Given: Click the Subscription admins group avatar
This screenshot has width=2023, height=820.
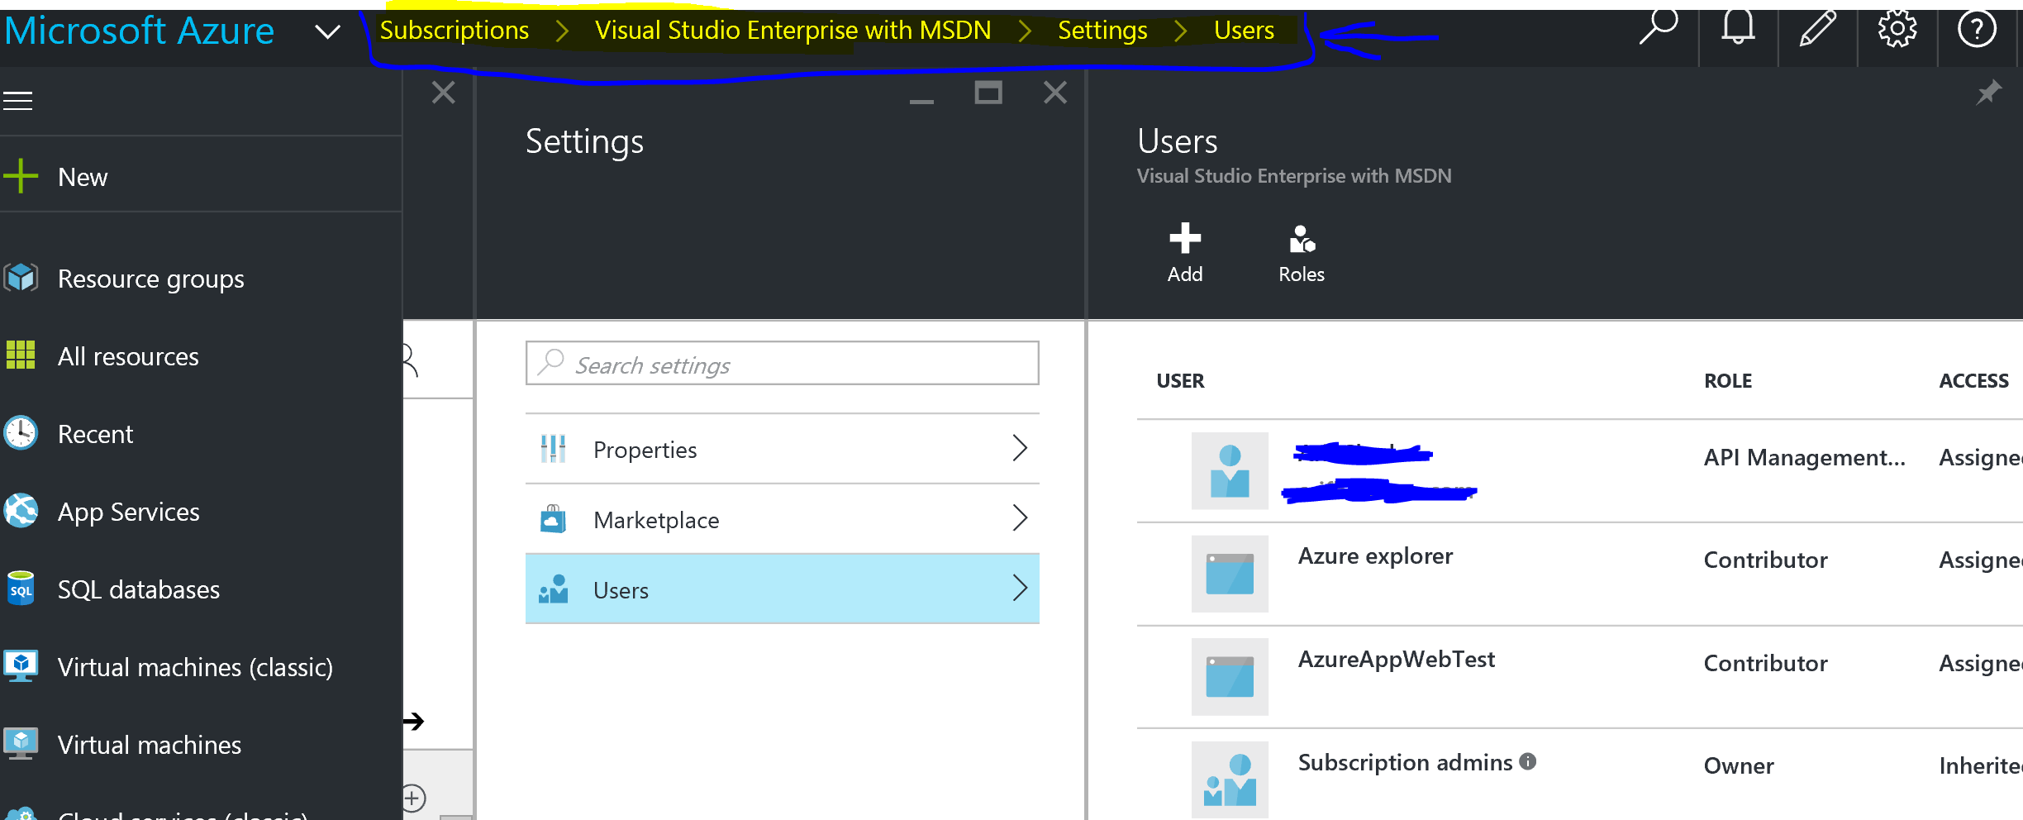Looking at the screenshot, I should pos(1230,779).
